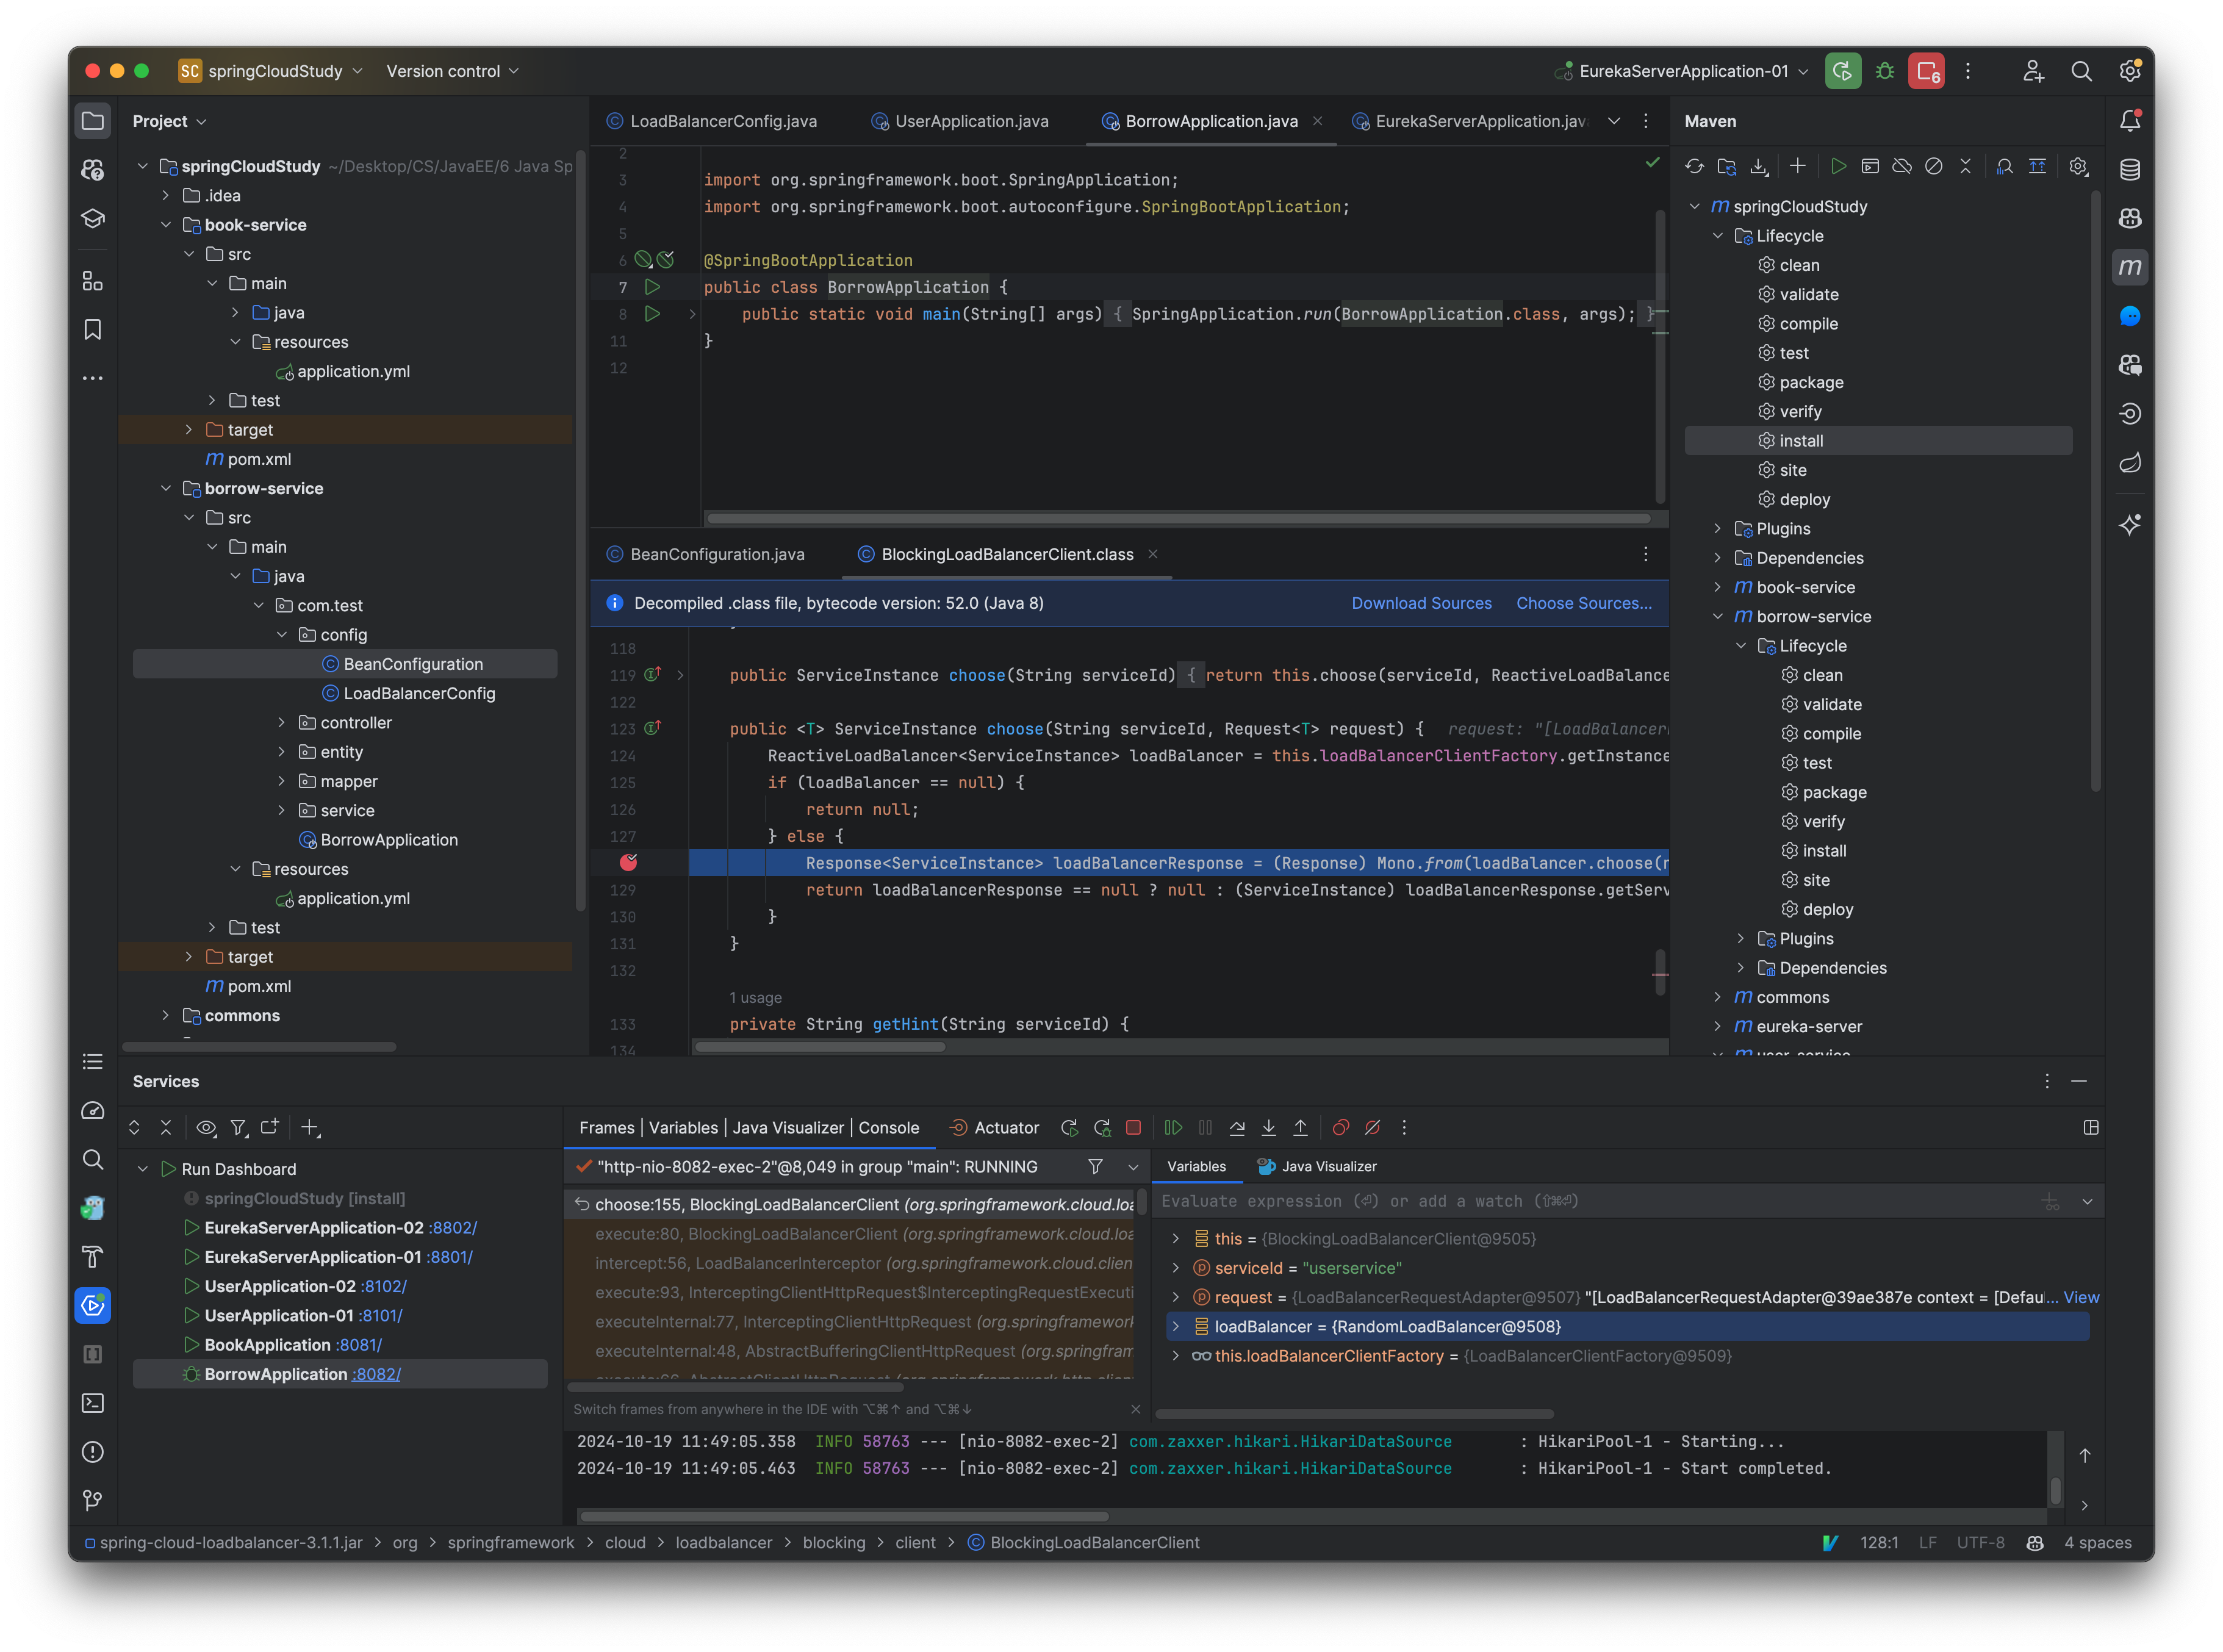Toggle view options eye in Services toolbar
The image size is (2223, 1652).
[206, 1128]
